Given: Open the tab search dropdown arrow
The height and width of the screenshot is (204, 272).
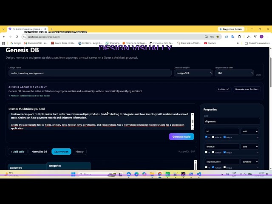Looking at the screenshot, I should [3, 29].
